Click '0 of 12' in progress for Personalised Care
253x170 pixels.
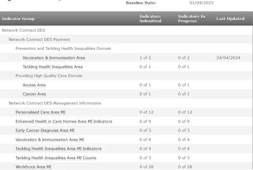click(185, 112)
